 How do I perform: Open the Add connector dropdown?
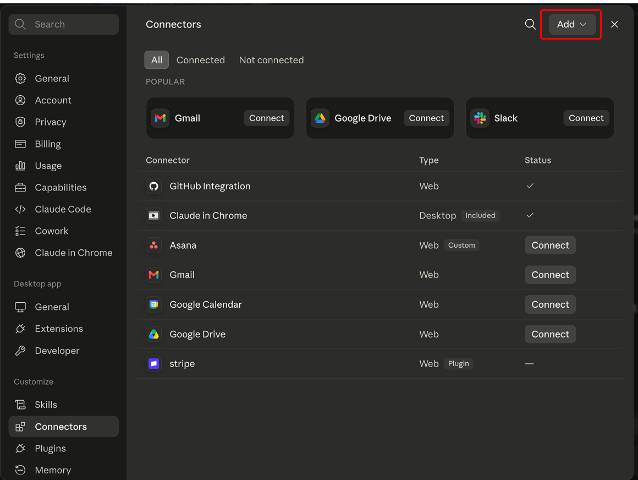click(571, 24)
